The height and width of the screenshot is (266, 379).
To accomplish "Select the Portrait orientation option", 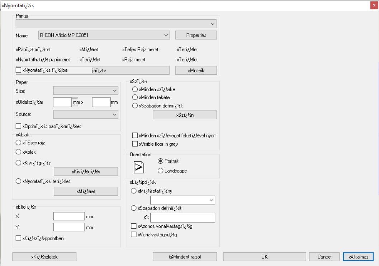I will [x=160, y=161].
